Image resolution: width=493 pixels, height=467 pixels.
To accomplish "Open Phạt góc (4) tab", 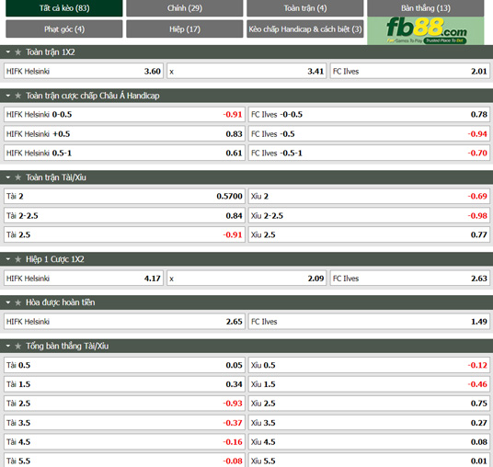I will [x=64, y=28].
